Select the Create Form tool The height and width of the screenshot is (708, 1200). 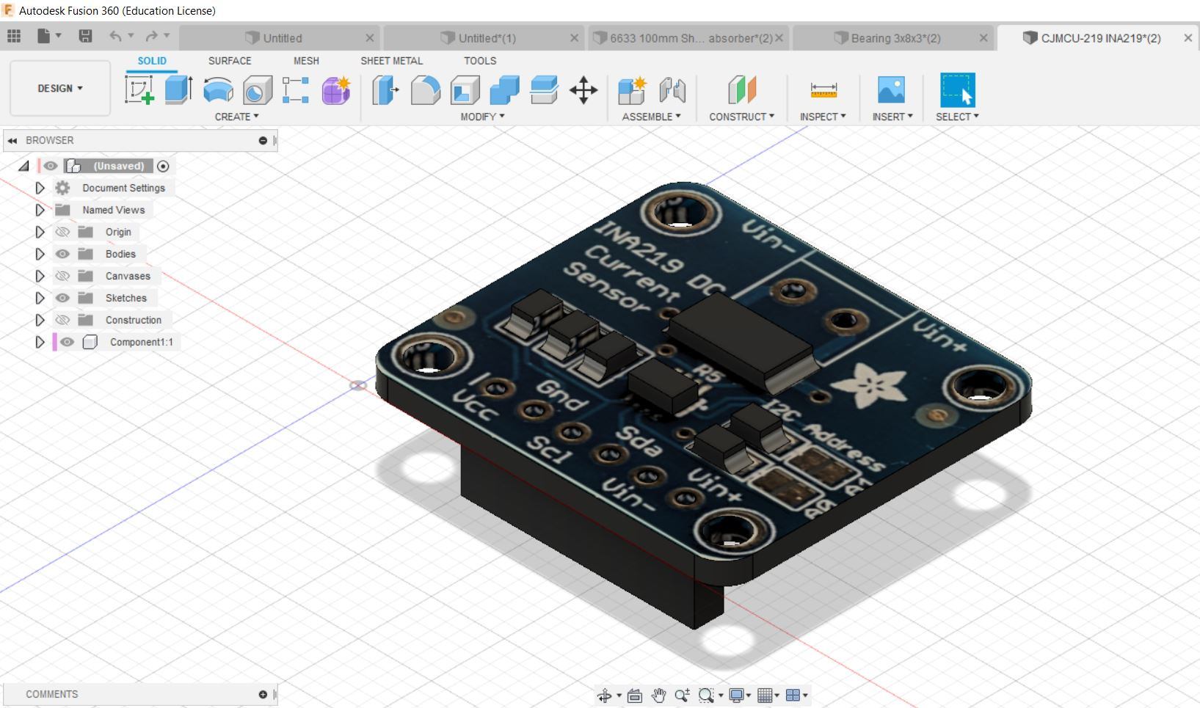click(335, 90)
